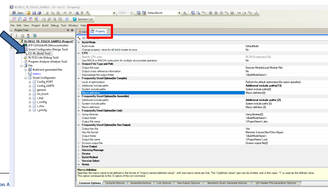Switch to the Link Options tab
This screenshot has width=328, height=192.
tap(164, 183)
